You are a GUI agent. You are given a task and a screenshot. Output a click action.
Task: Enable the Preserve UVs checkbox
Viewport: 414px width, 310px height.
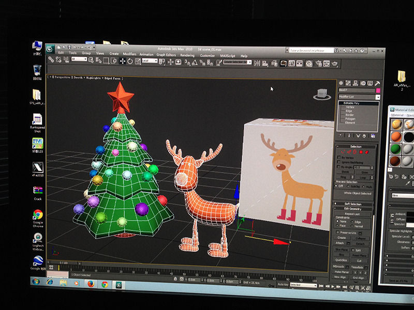tap(338, 232)
